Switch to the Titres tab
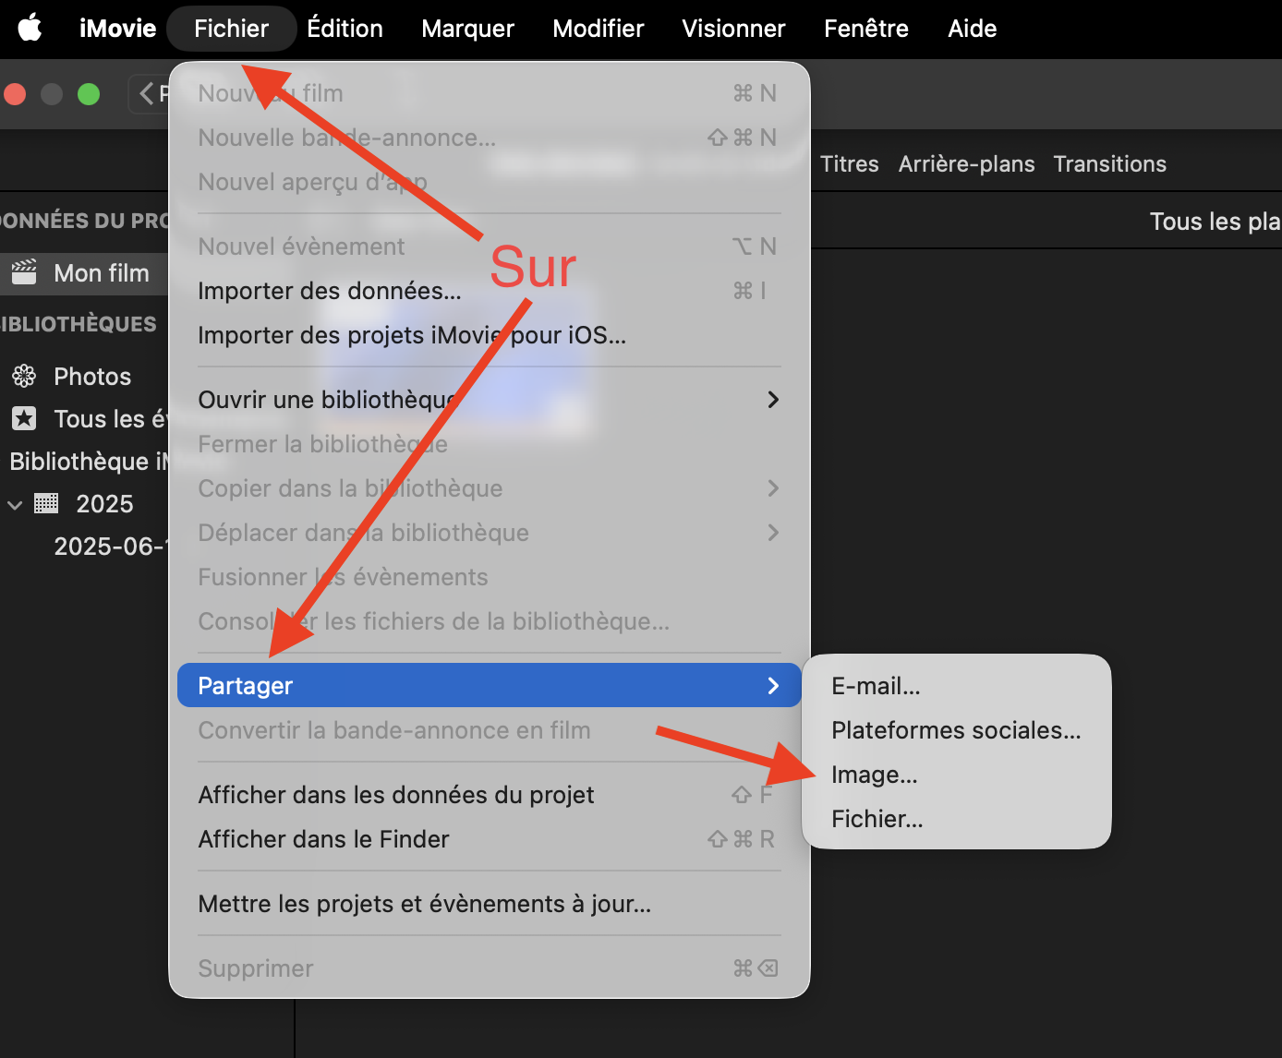This screenshot has width=1282, height=1058. (x=850, y=164)
